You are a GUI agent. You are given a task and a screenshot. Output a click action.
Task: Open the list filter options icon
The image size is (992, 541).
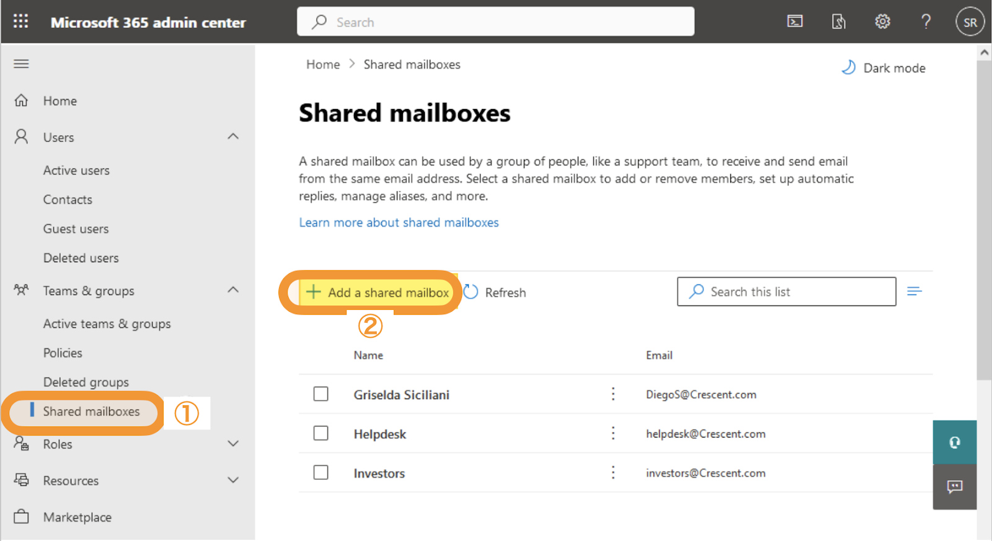pos(914,291)
